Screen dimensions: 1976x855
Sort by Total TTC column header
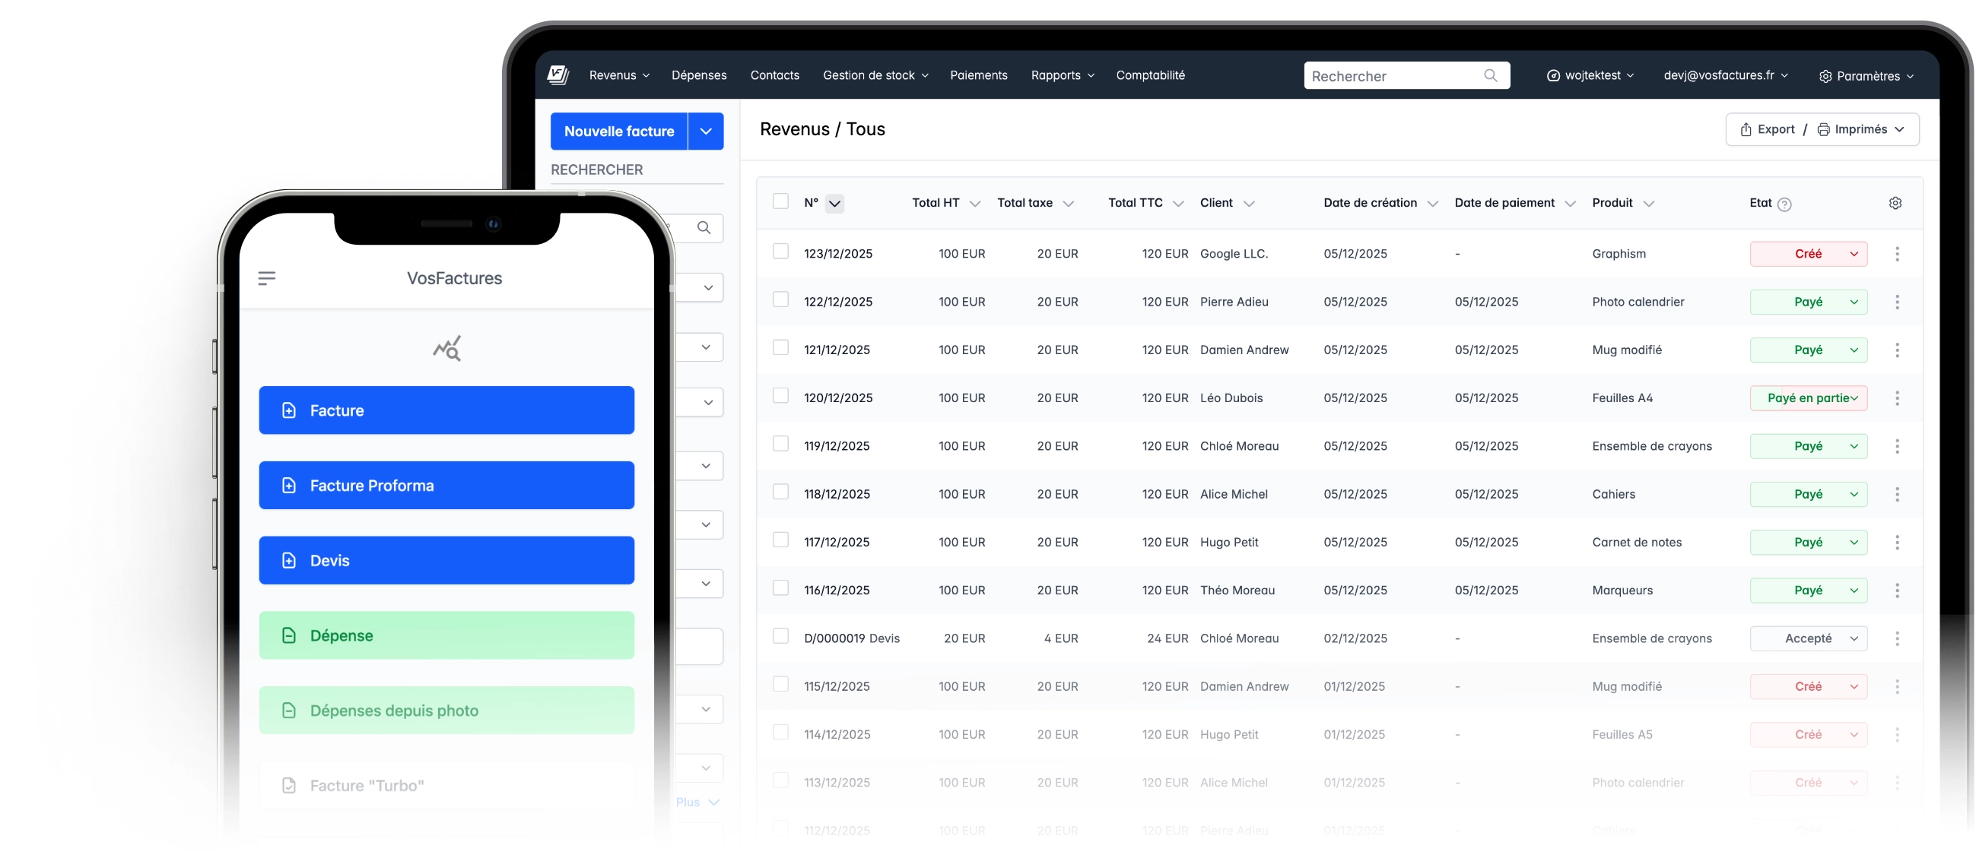tap(1145, 203)
